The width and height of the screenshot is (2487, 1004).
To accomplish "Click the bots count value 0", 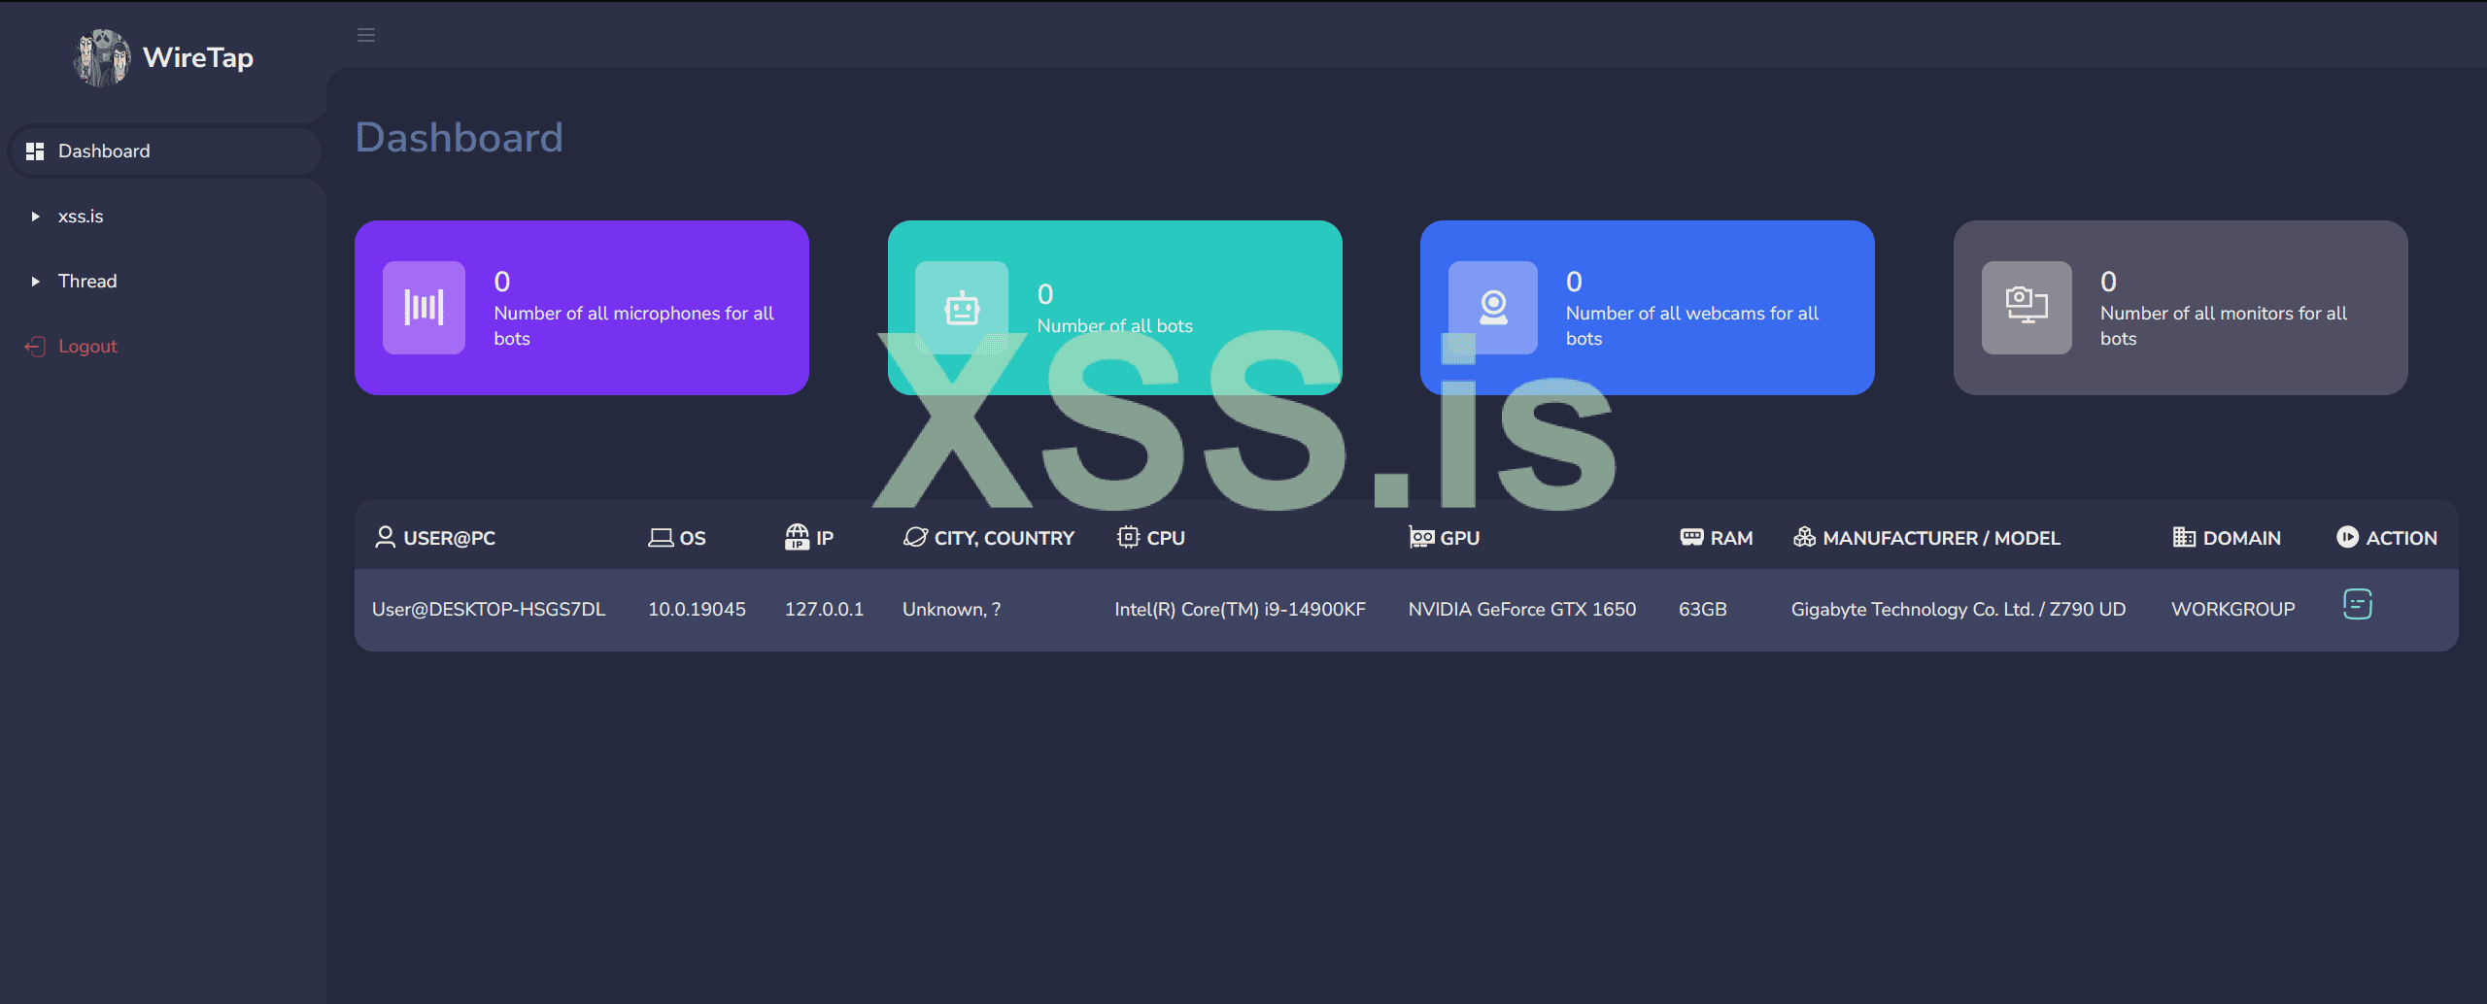I will [1045, 294].
